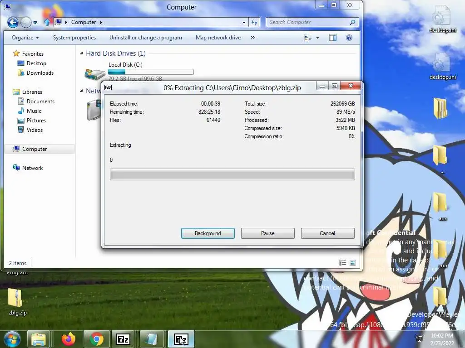Select the upper desktop.ini desktop icon
The width and height of the screenshot is (465, 348).
[x=442, y=19]
